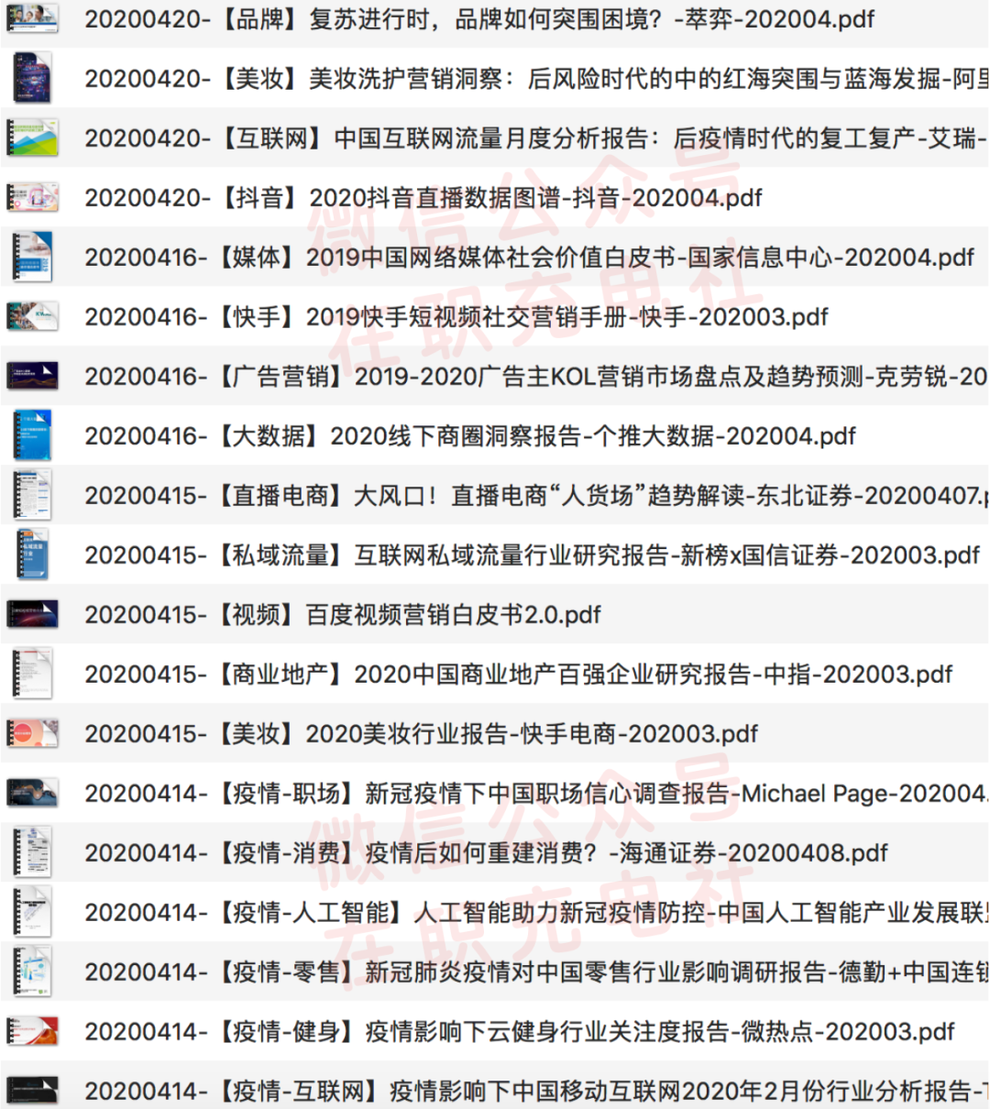Screen dimensions: 990x1109
Task: Select the thumbnail of 【美妆】美妆洗护营销洞察 PDF
Action: [x=32, y=78]
